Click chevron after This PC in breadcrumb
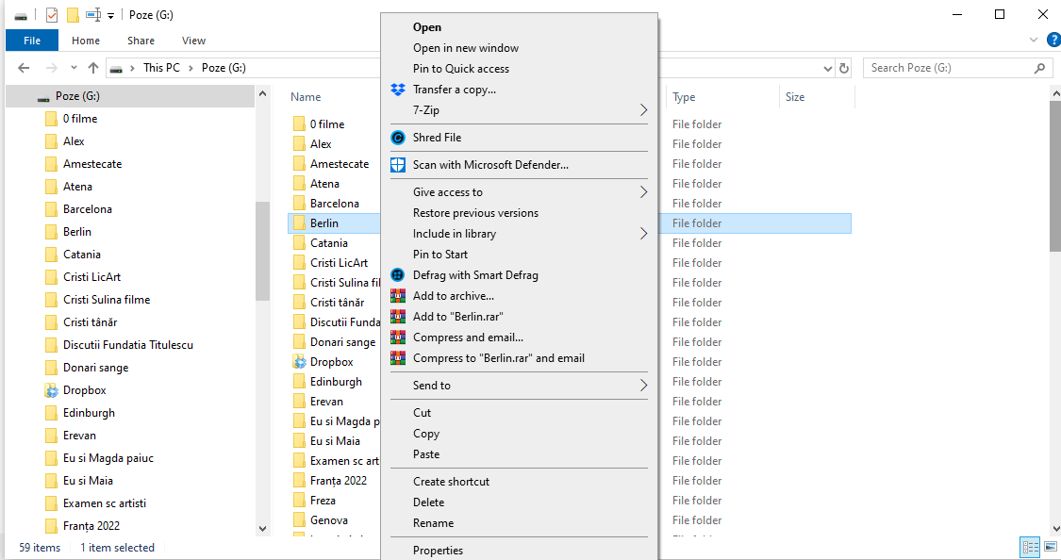Image resolution: width=1061 pixels, height=560 pixels. 191,68
